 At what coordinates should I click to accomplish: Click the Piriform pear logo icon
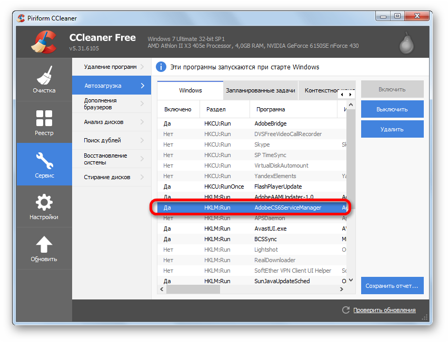[x=405, y=43]
